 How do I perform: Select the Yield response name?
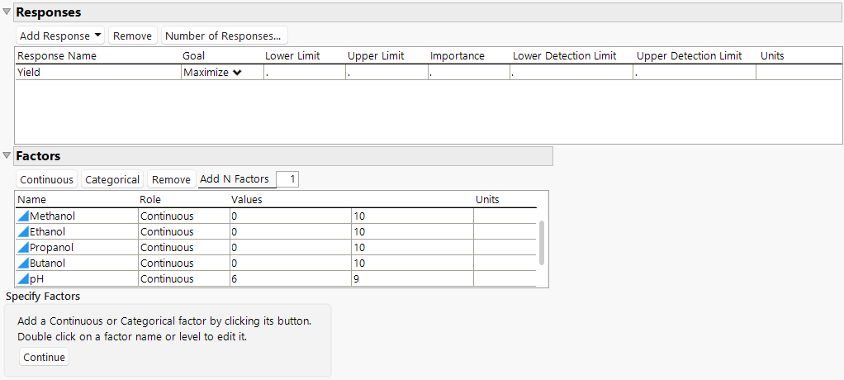[x=29, y=73]
